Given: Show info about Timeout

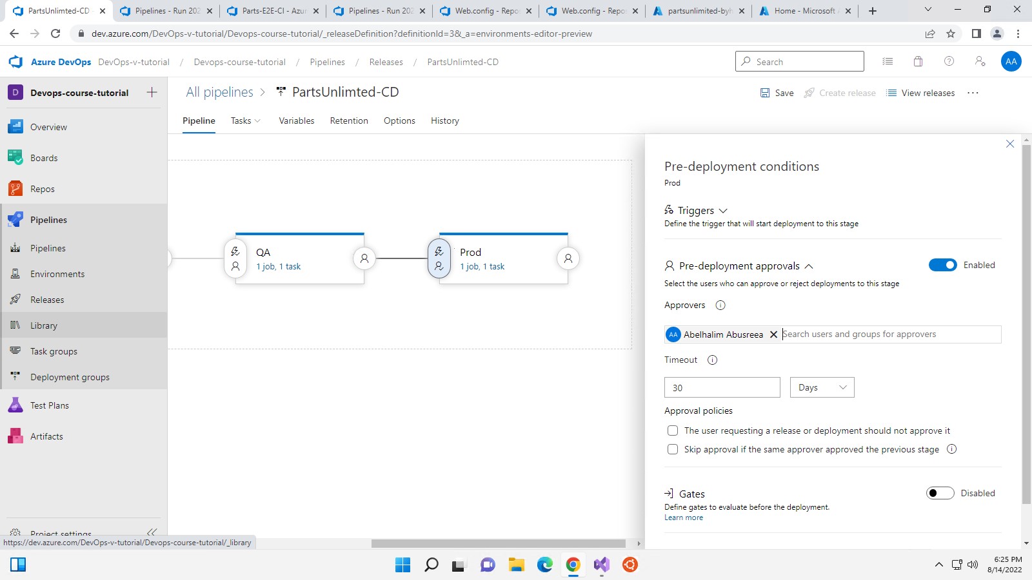Looking at the screenshot, I should pyautogui.click(x=712, y=360).
